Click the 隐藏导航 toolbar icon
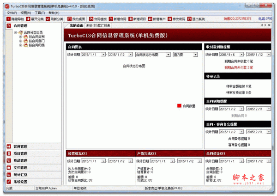Screen dimensions: 277x196 click(8, 19)
